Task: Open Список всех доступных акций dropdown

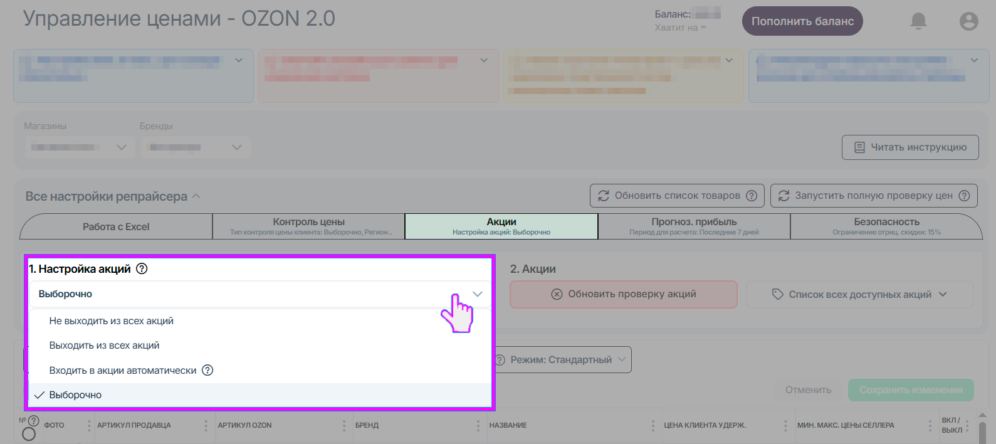Action: click(x=860, y=294)
